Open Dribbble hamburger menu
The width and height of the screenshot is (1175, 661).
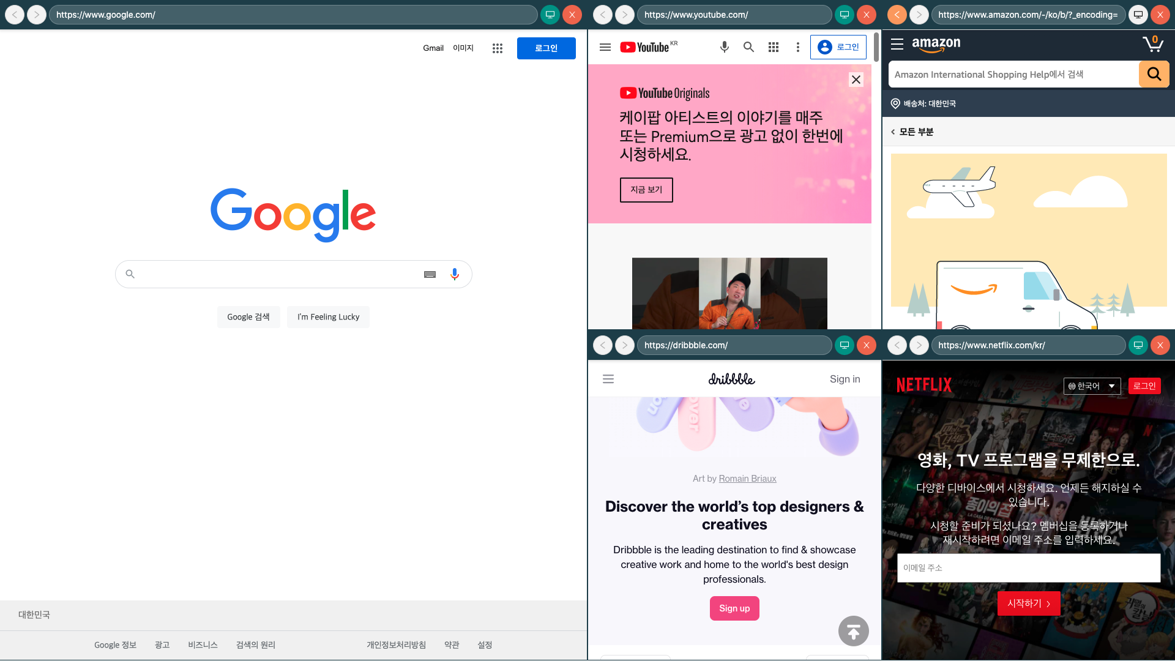[x=608, y=379]
